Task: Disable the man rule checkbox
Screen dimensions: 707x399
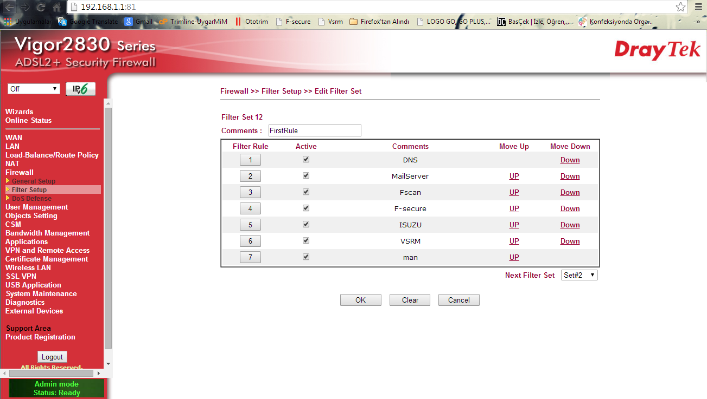Action: pos(306,257)
